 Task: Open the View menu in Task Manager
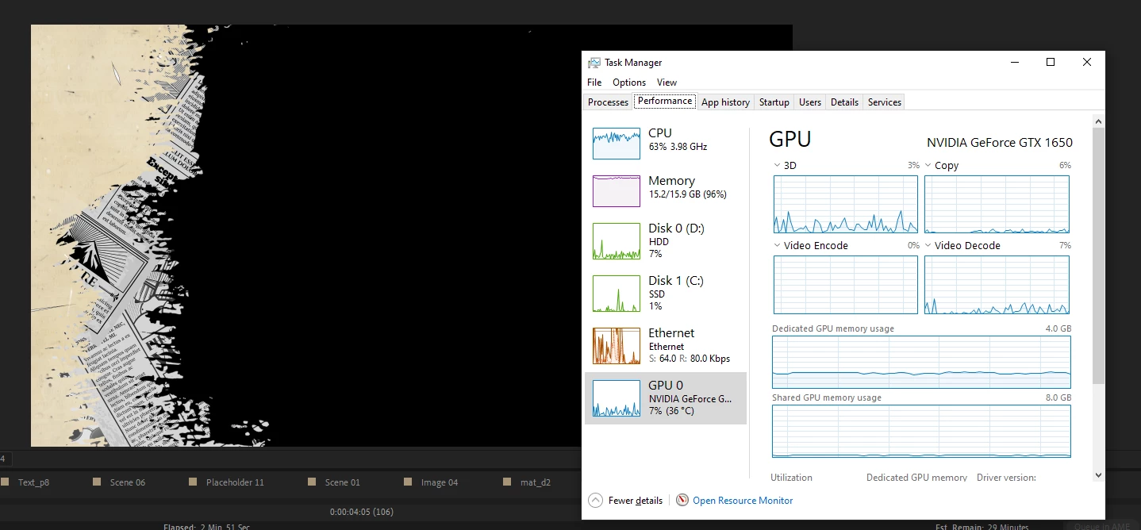[667, 83]
